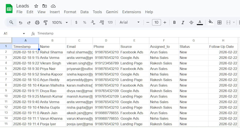
Task: Select the Rahul Sharma cell
Action: pos(52,52)
